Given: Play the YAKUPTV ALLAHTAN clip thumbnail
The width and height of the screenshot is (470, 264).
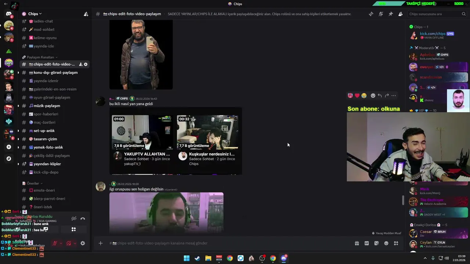Looking at the screenshot, I should click(x=142, y=132).
